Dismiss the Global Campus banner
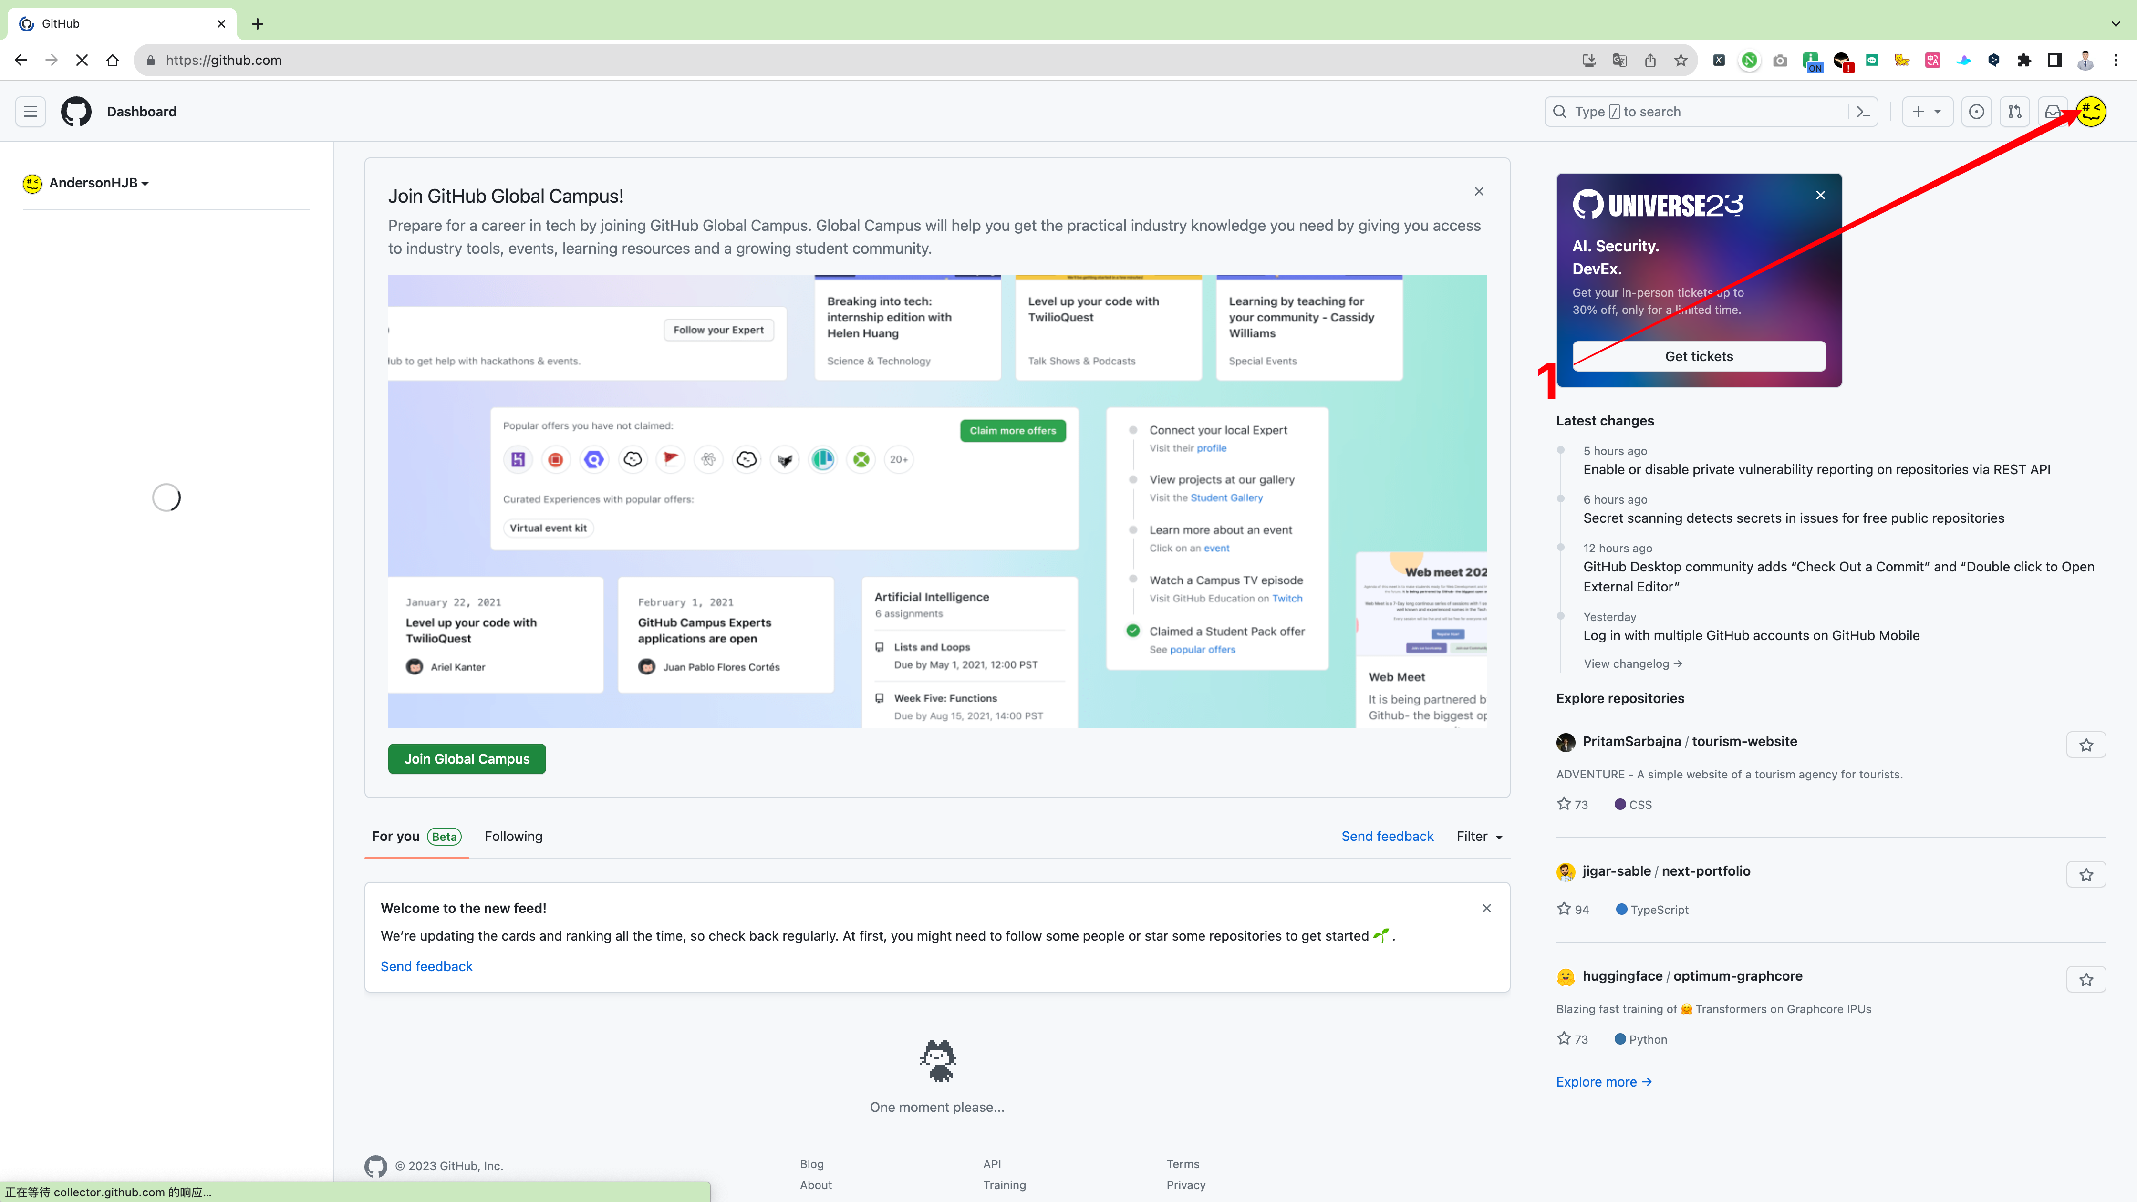The width and height of the screenshot is (2137, 1202). 1479,192
